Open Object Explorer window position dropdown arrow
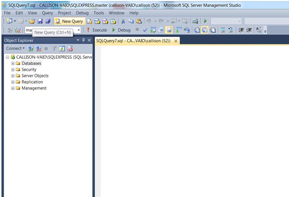Image resolution: width=289 pixels, height=197 pixels. tap(78, 40)
